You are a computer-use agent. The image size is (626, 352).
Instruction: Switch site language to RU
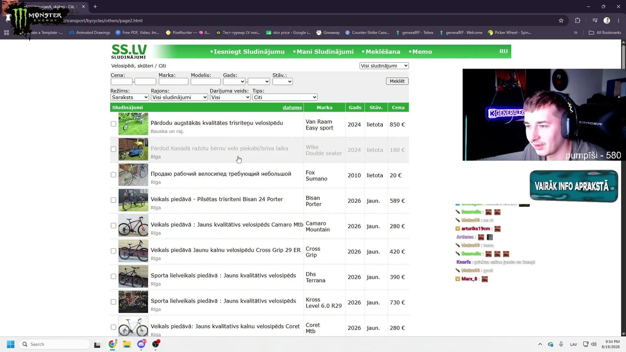coord(504,51)
